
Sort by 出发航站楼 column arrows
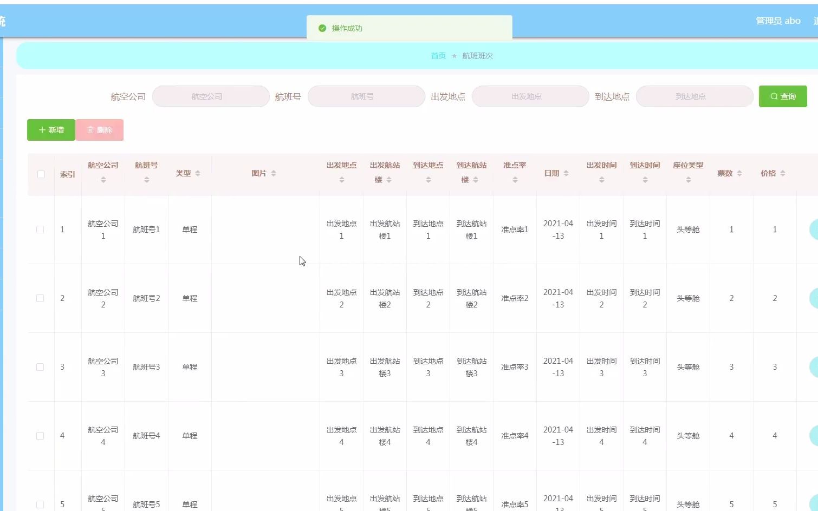pyautogui.click(x=389, y=180)
